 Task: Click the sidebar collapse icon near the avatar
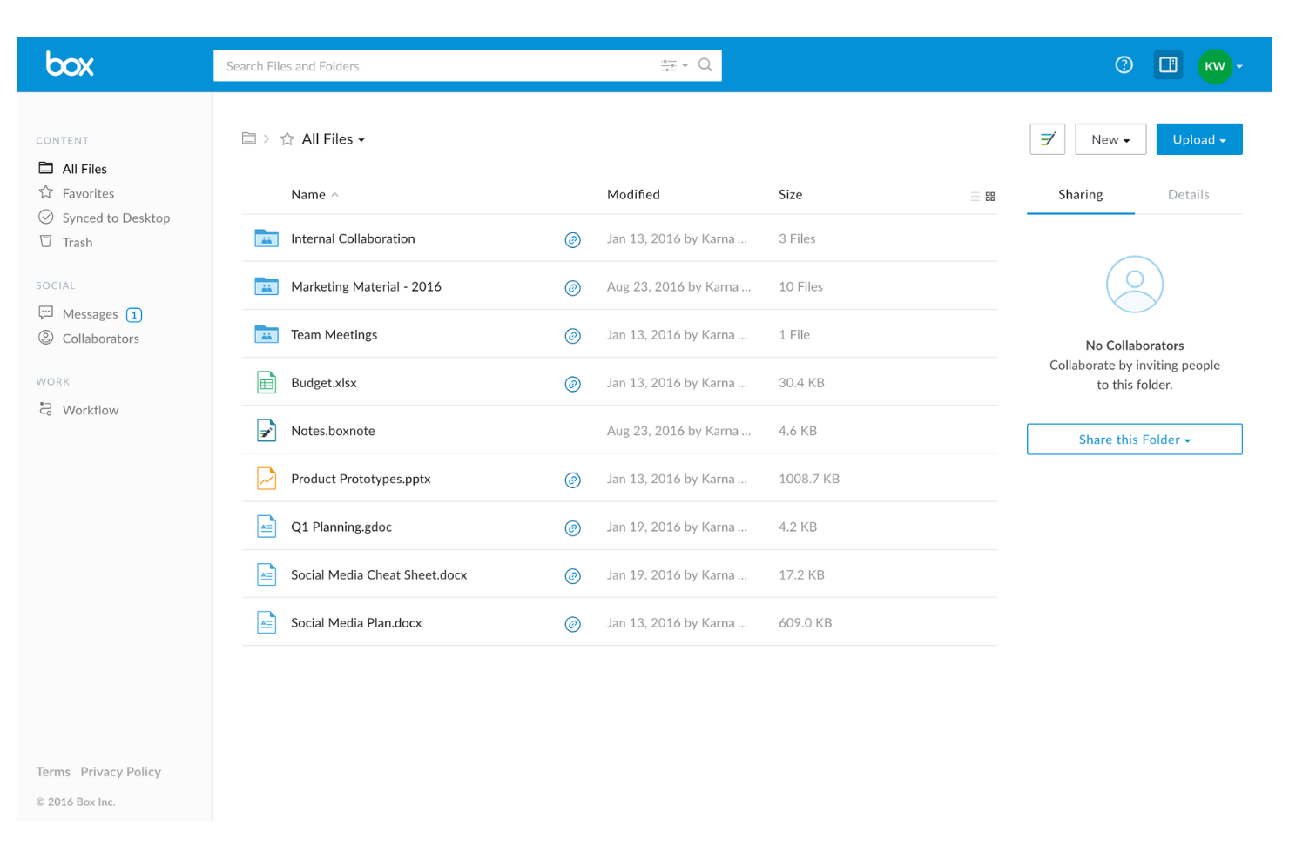(x=1168, y=64)
